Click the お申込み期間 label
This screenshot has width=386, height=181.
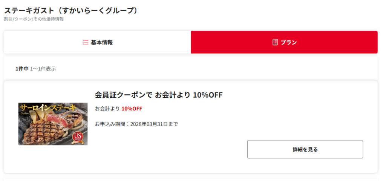click(x=111, y=124)
